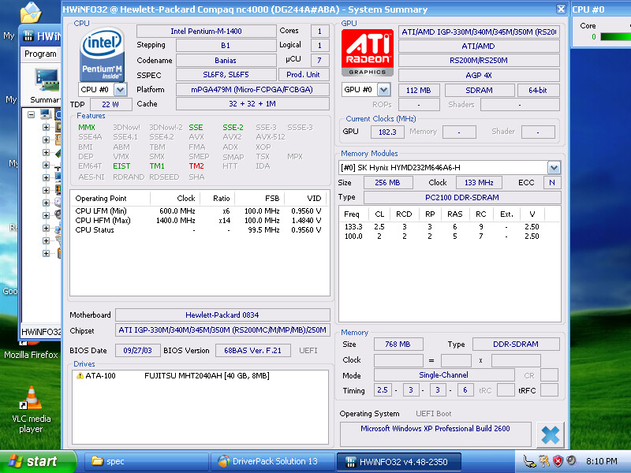The height and width of the screenshot is (473, 631).
Task: Click the Intel Pentium M logo
Action: 102,54
